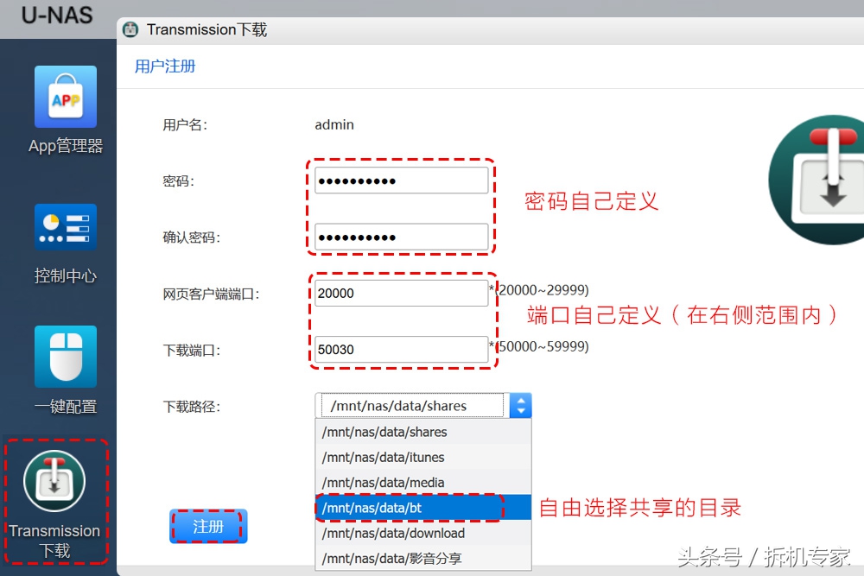Click the Transmission window title bar icon
Viewport: 864px width, 576px height.
pos(130,29)
